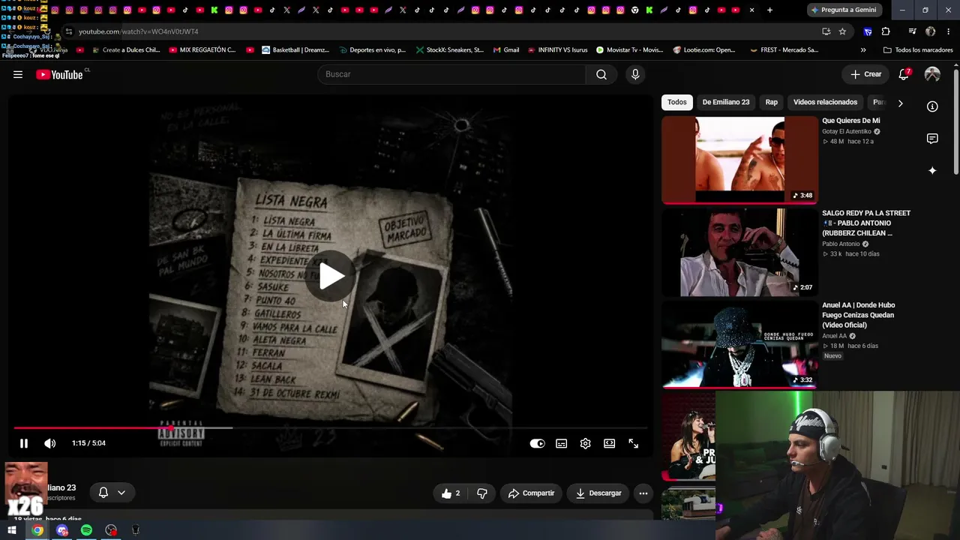Share the video via Compartir
960x540 pixels.
tap(531, 493)
